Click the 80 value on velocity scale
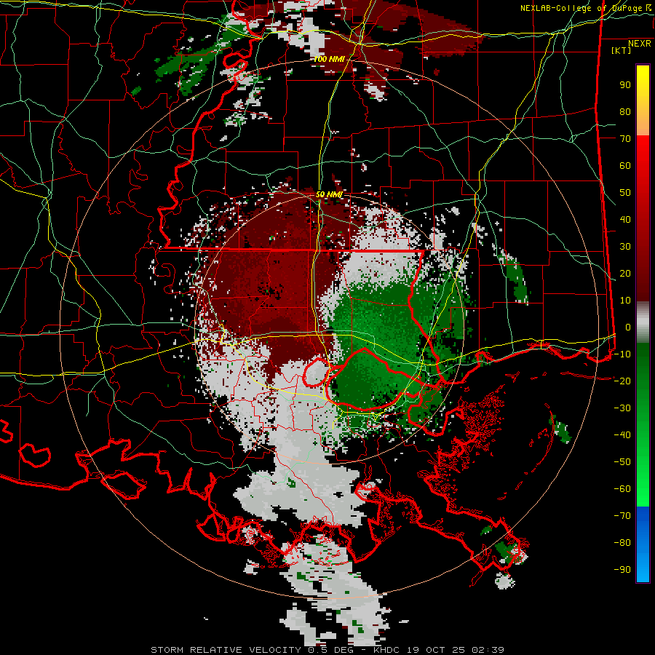Viewport: 655px width, 655px height. tap(625, 111)
